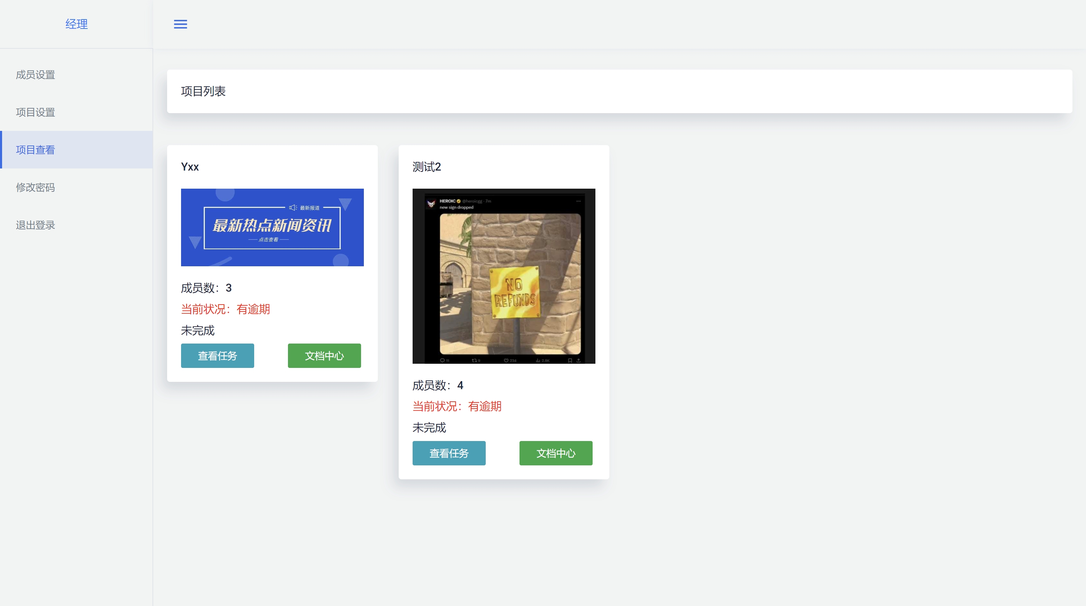1086x606 pixels.
Task: Click 查看任务 on the Yxx card
Action: 217,356
